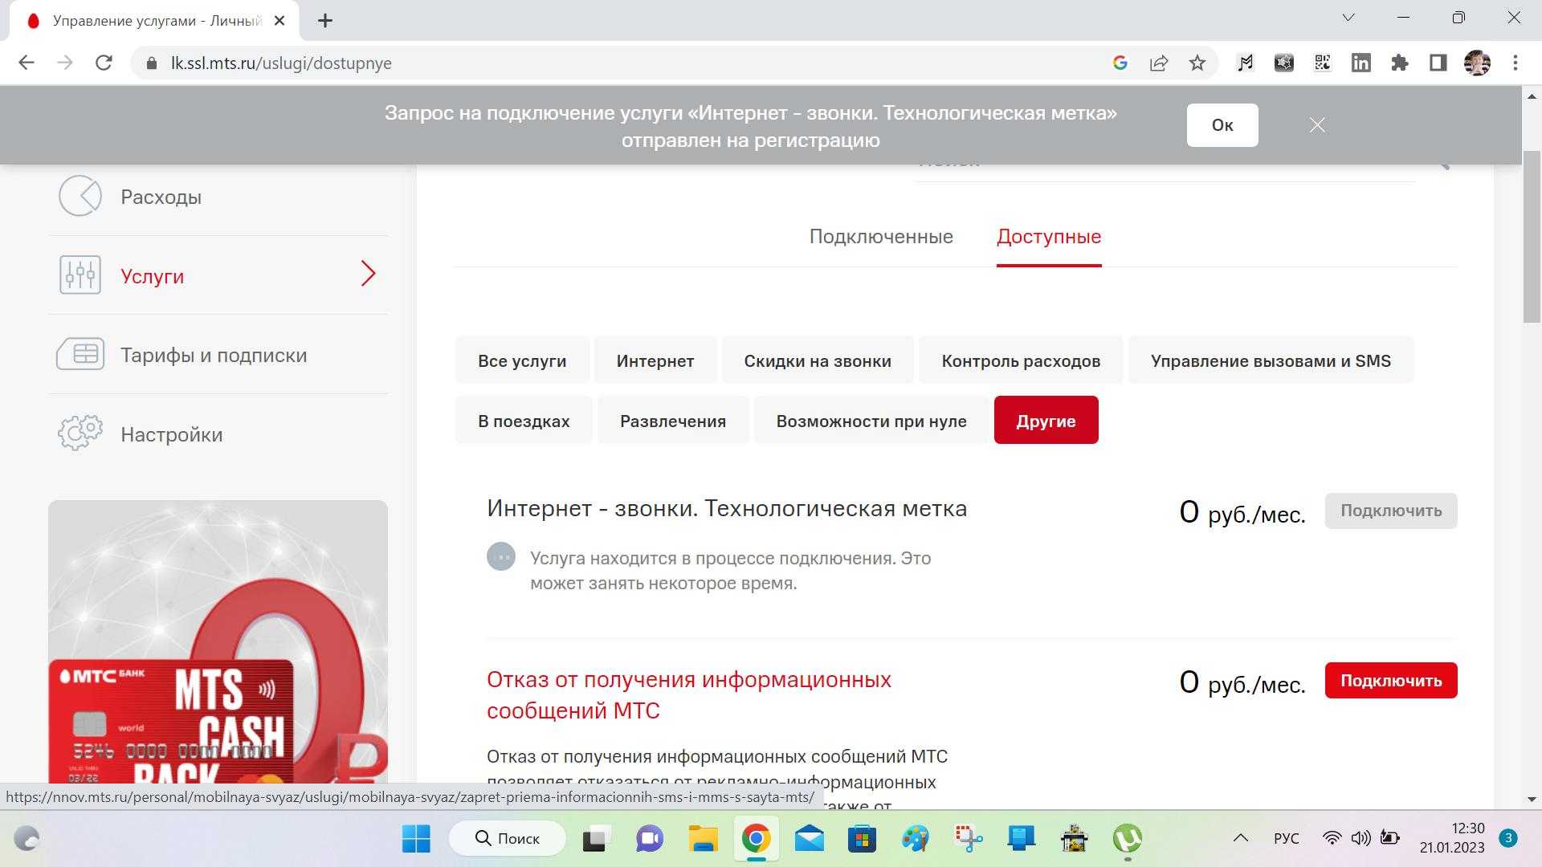1542x867 pixels.
Task: Select the Доступные tab
Action: 1049,237
